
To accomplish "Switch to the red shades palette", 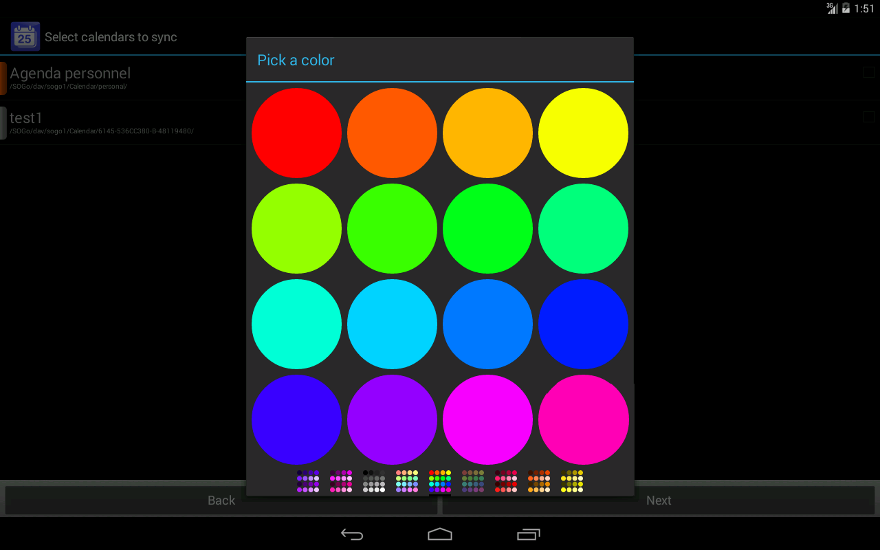I will pyautogui.click(x=506, y=481).
